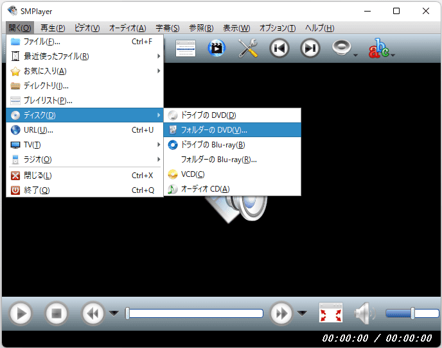Viewport: 442px width, 348px height.
Task: Choose URL(U)... menu entry
Action: click(85, 130)
